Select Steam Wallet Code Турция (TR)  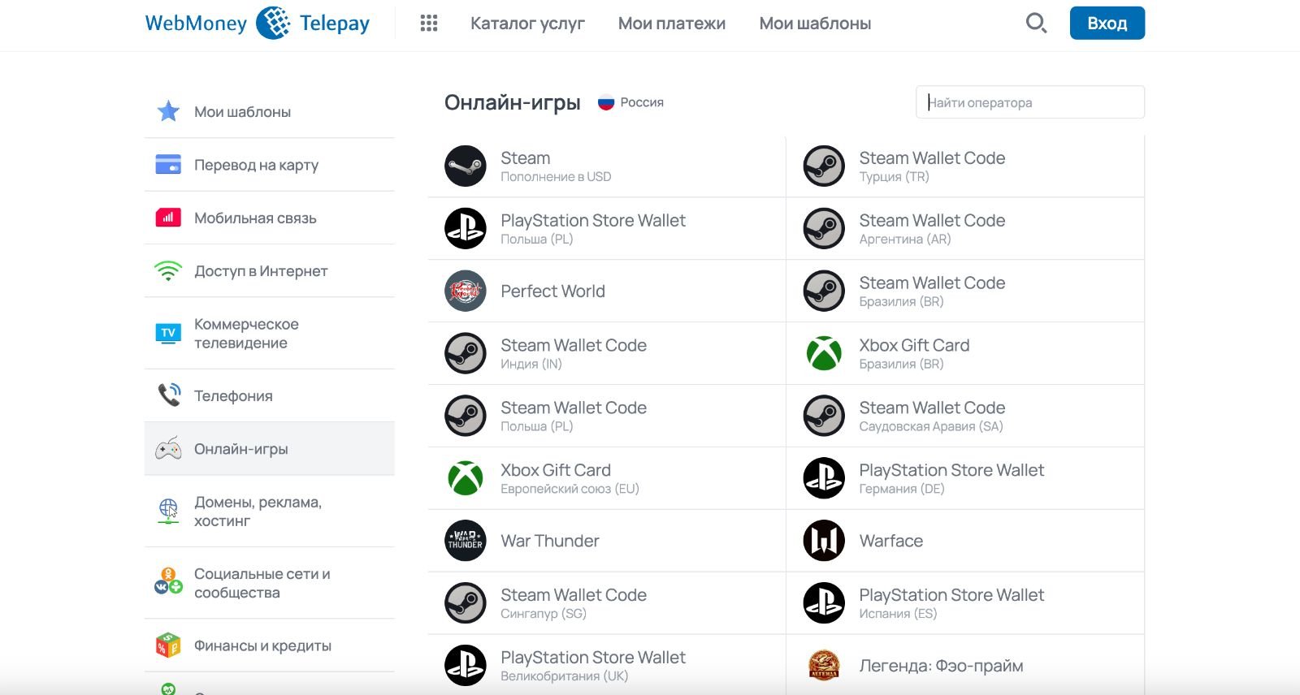point(965,166)
